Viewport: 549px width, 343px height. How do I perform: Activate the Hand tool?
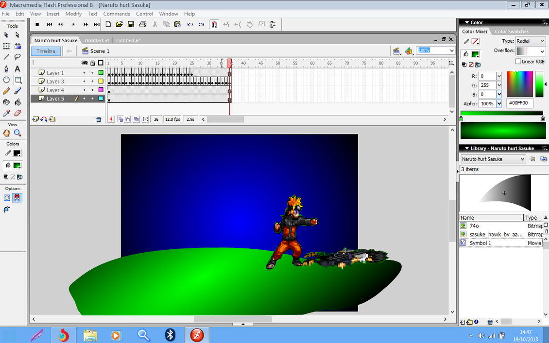click(x=6, y=133)
